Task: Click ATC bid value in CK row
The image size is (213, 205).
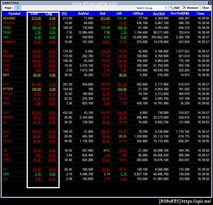Action: [x=106, y=151]
